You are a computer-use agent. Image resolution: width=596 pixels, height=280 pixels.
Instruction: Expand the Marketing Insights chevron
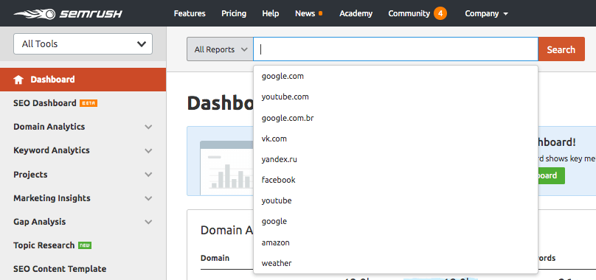click(x=148, y=198)
